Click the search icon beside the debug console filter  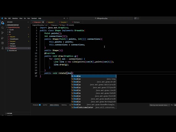[x=172, y=105]
